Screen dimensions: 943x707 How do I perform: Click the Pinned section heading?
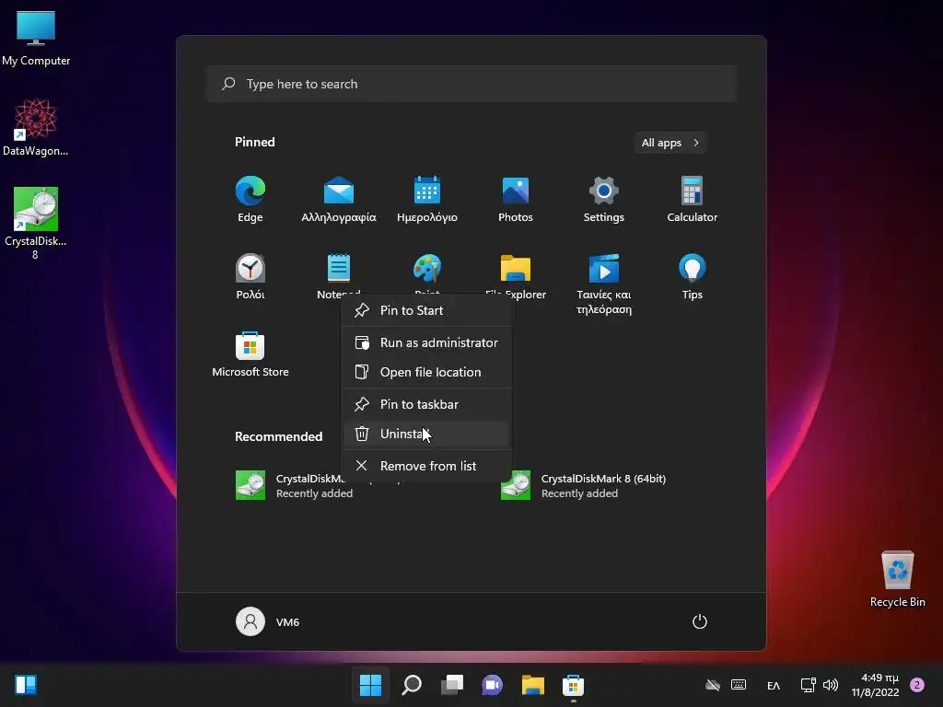click(x=255, y=142)
